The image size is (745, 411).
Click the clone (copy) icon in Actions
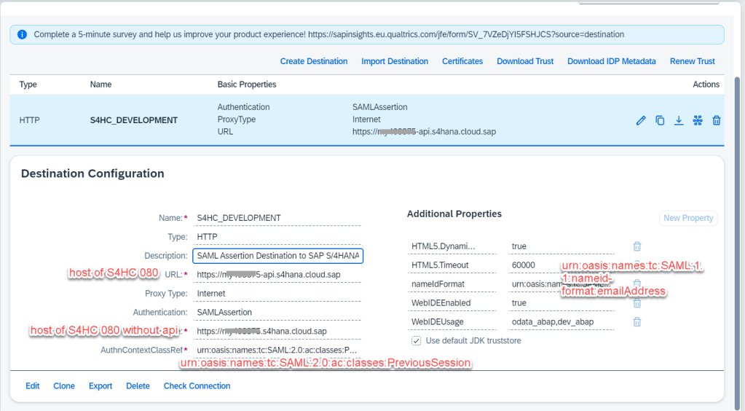pos(660,120)
